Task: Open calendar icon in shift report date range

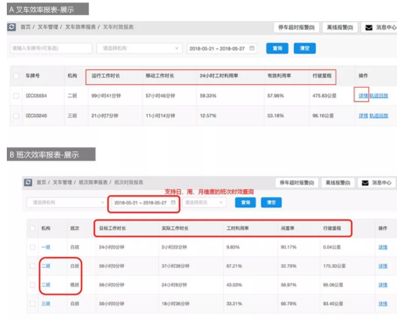Action: coord(173,202)
